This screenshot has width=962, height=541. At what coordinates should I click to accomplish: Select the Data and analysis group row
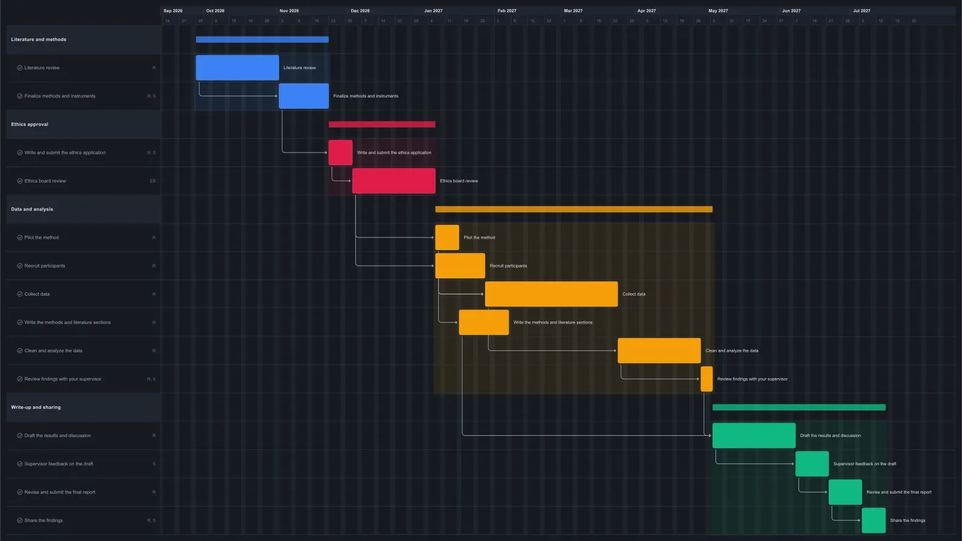pyautogui.click(x=84, y=209)
